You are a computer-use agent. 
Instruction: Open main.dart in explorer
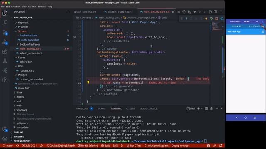(x=24, y=88)
